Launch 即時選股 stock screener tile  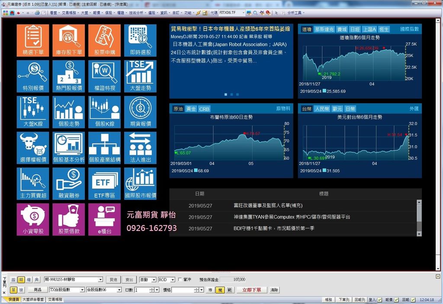[x=141, y=40]
